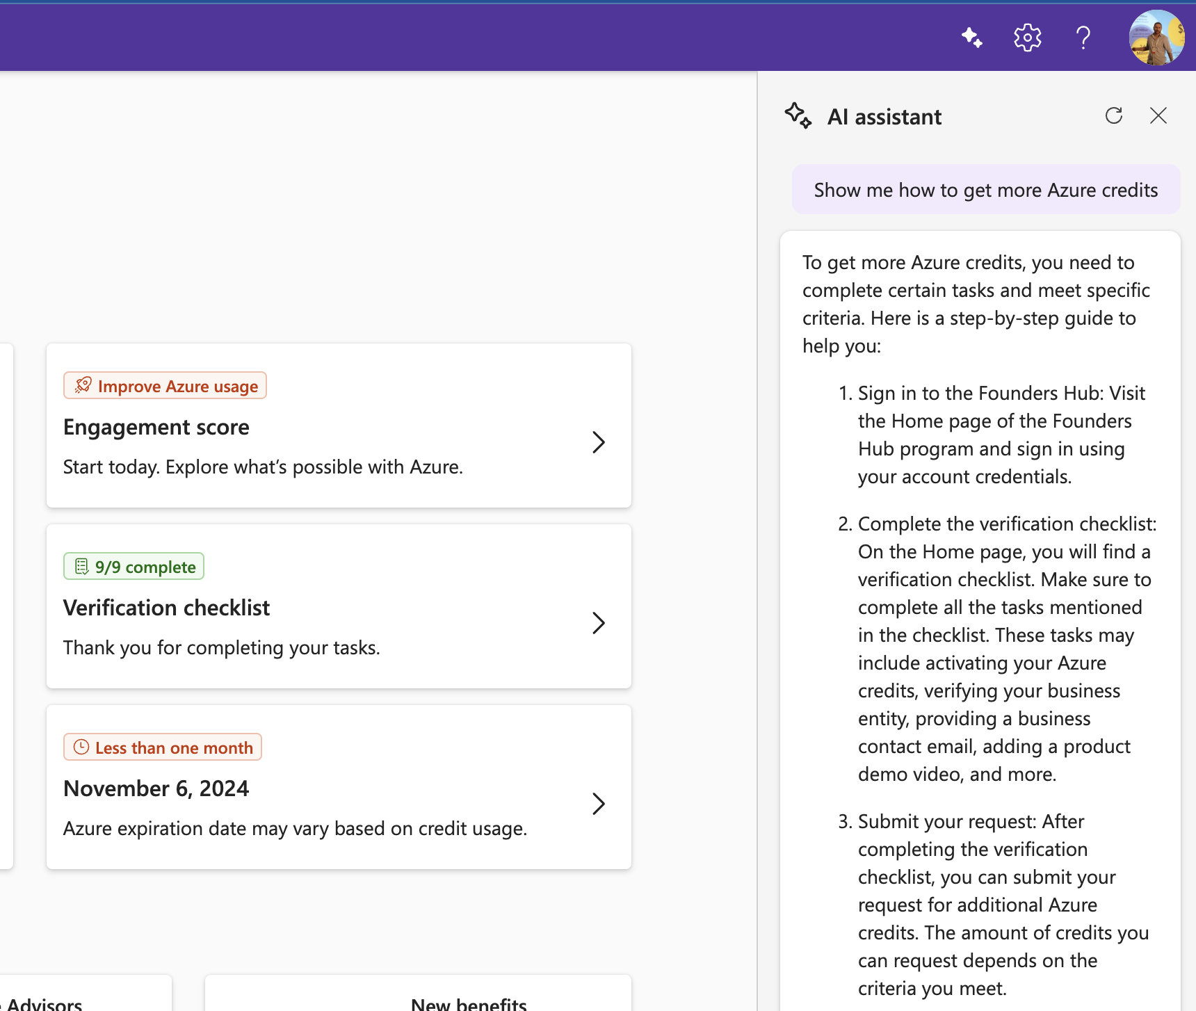Click 'Azure expiration date may vary' text

[296, 829]
